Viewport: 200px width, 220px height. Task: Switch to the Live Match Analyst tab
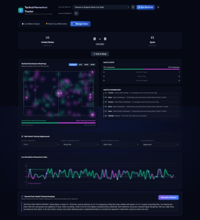click(31, 24)
